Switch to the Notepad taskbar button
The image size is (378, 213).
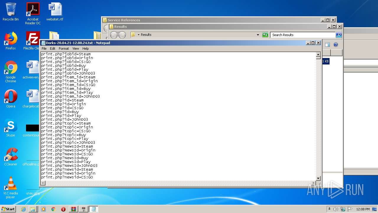click(94, 209)
